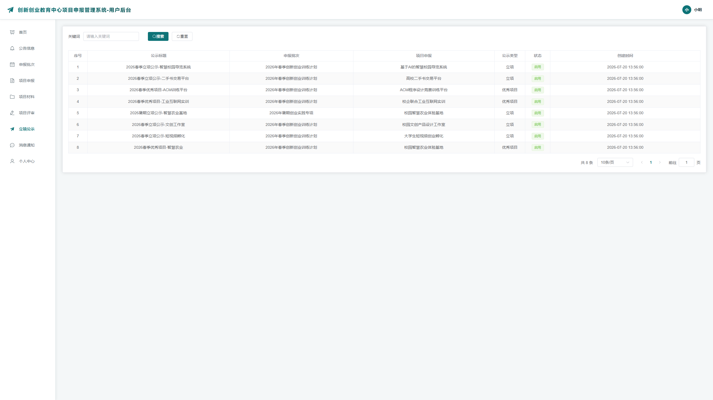This screenshot has height=400, width=713.
Task: Click 创建时间 column header
Action: (x=625, y=56)
